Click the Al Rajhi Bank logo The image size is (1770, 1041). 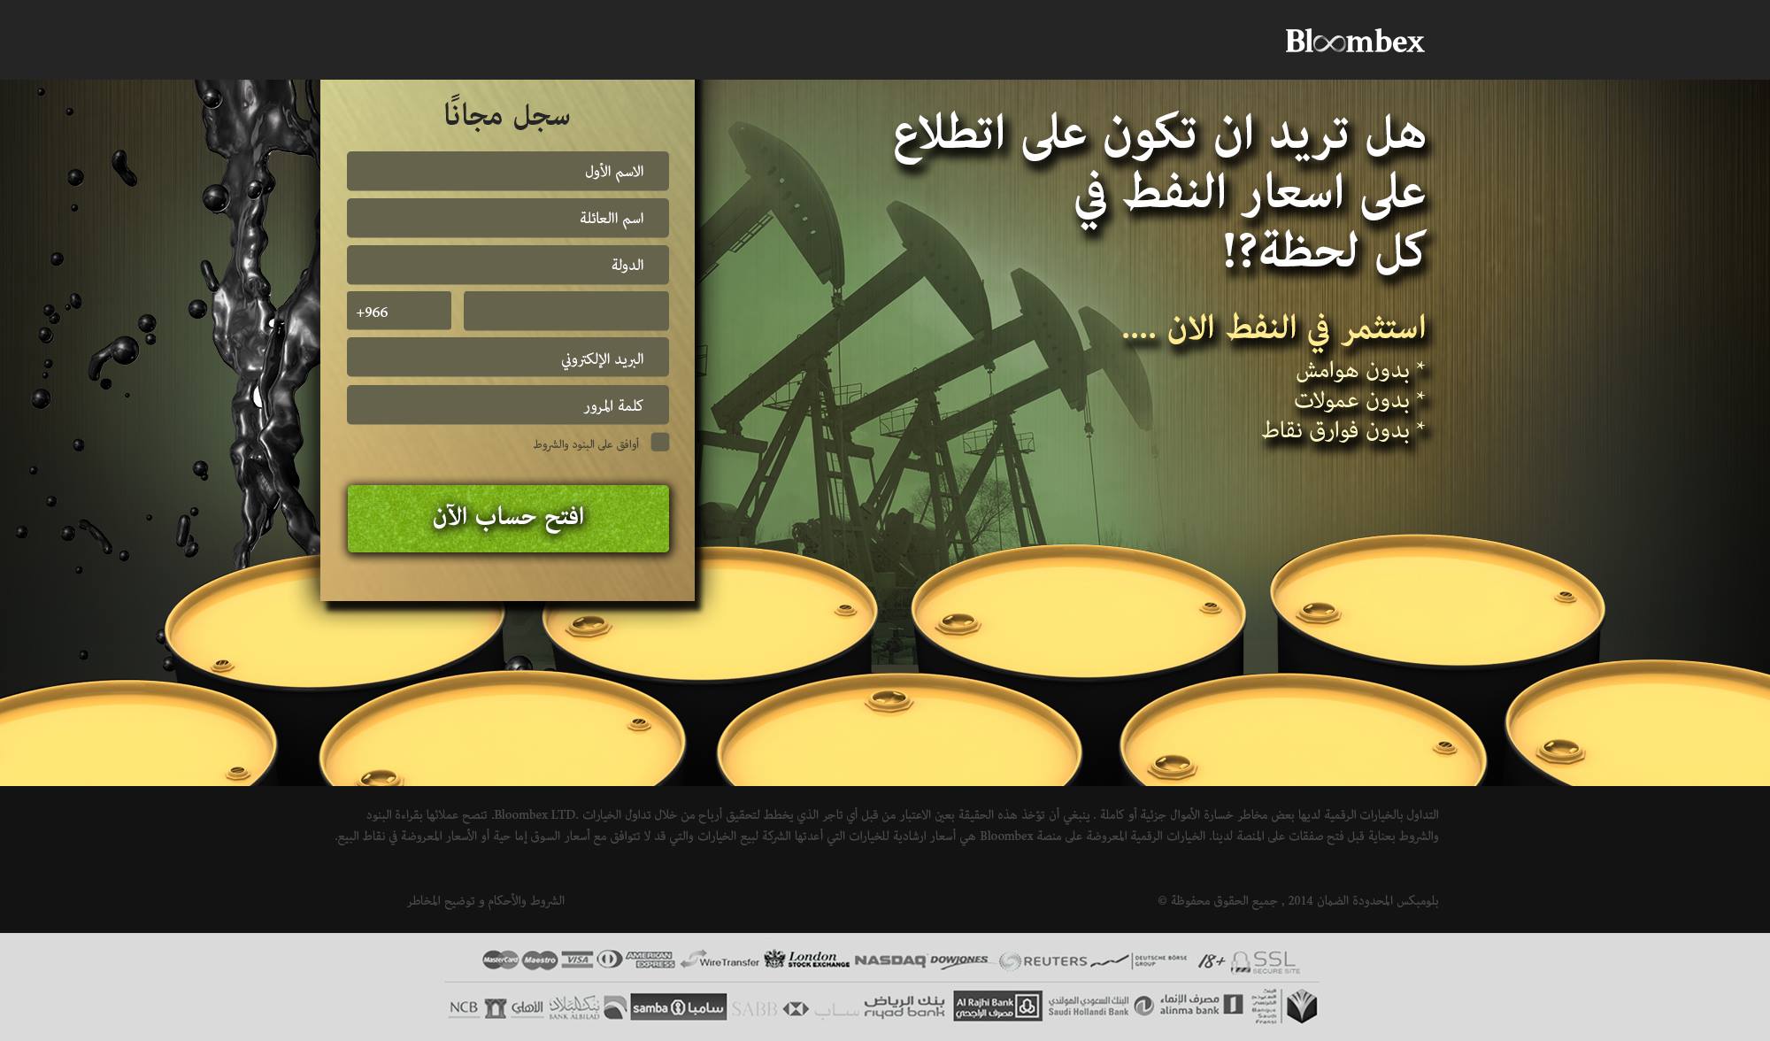click(x=997, y=1006)
